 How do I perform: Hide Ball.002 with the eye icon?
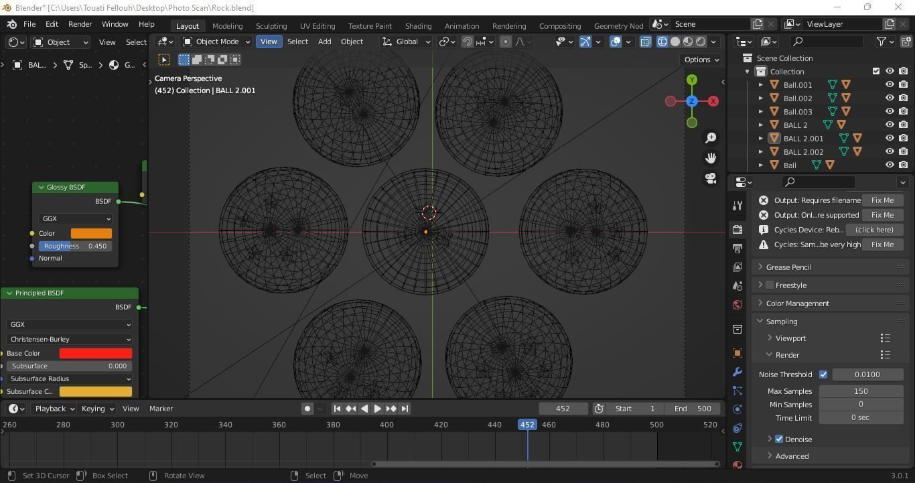point(890,98)
